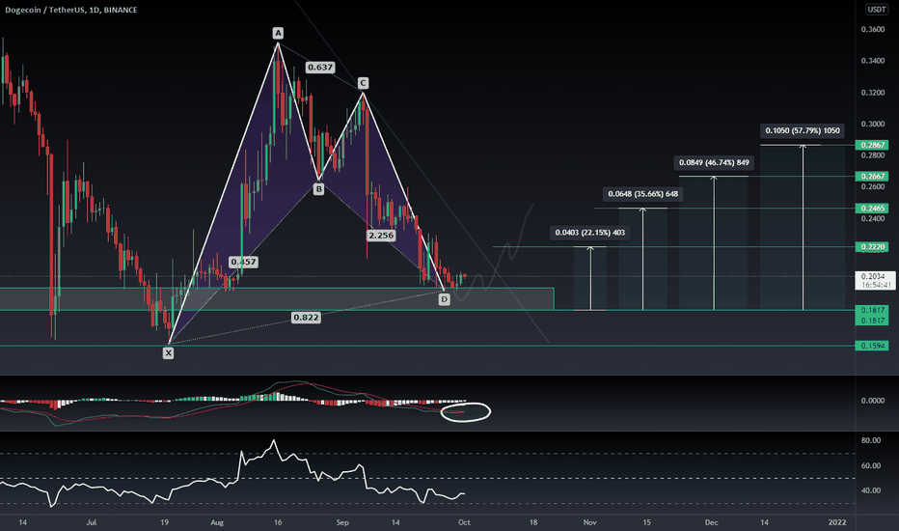899x531 pixels.
Task: Select harmonic pattern point C label
Action: [x=363, y=83]
